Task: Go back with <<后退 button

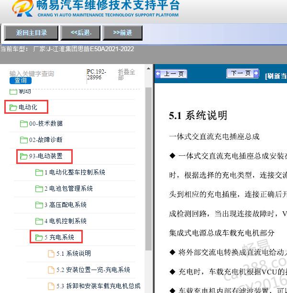Action: click(x=80, y=33)
